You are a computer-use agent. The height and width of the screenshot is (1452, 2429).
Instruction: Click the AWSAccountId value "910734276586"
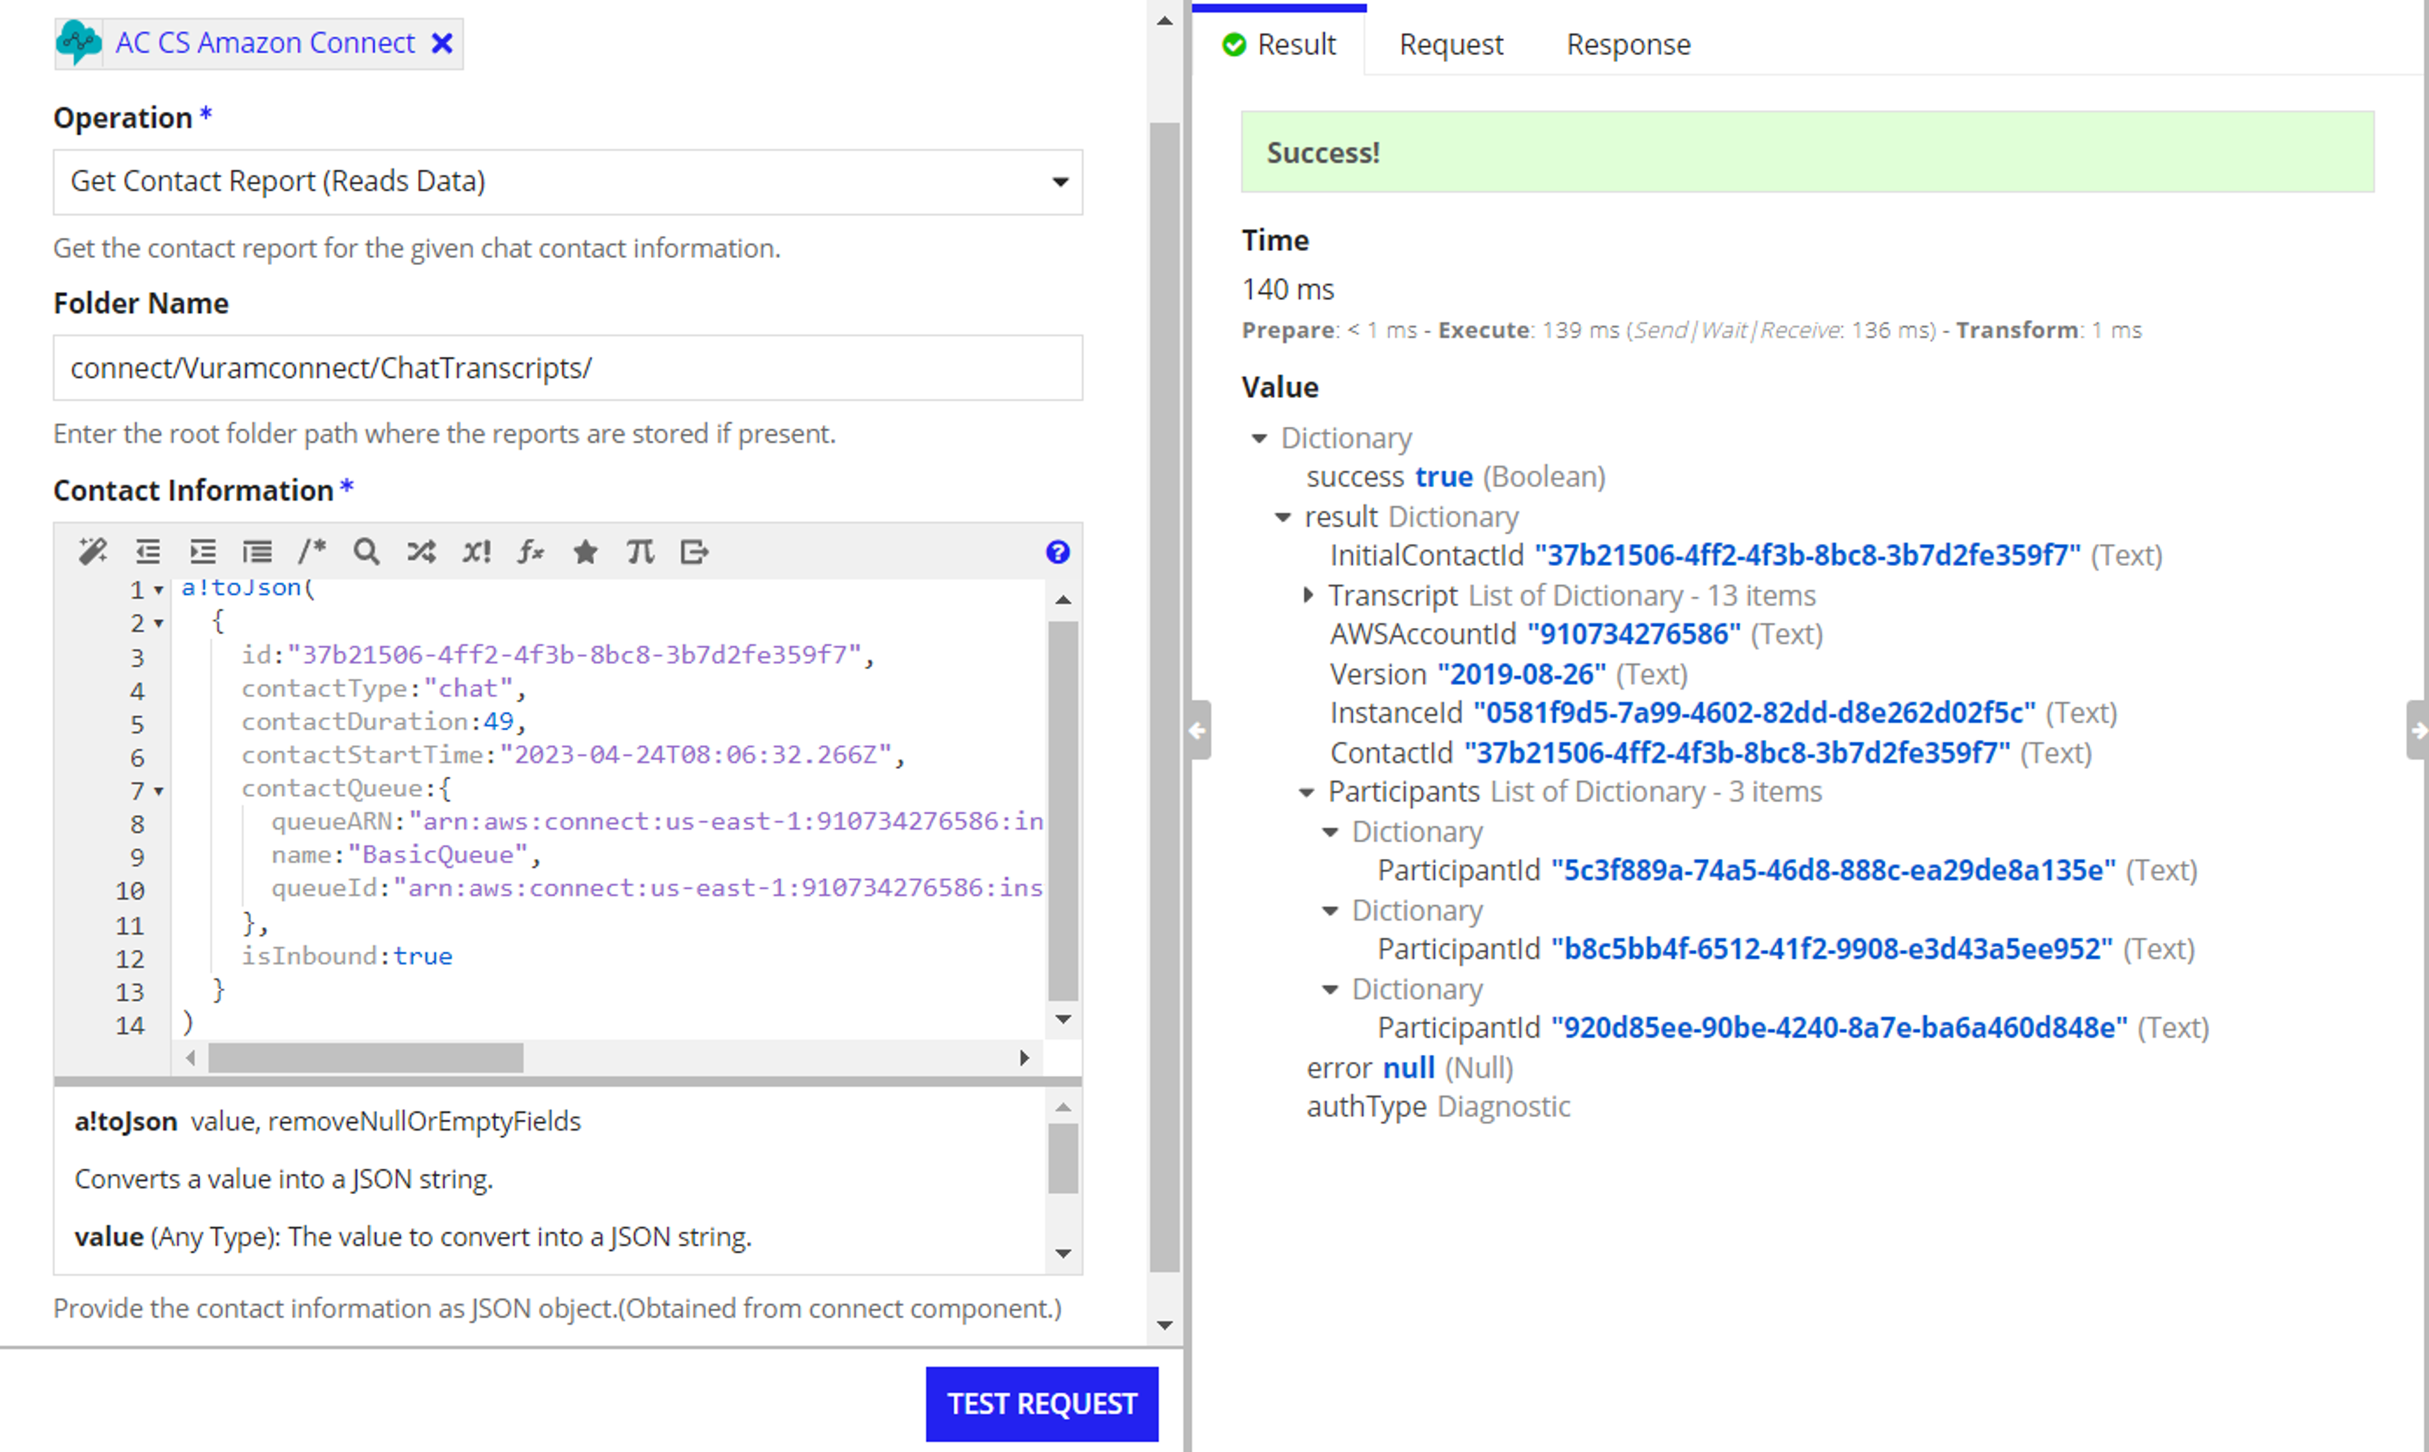point(1633,634)
